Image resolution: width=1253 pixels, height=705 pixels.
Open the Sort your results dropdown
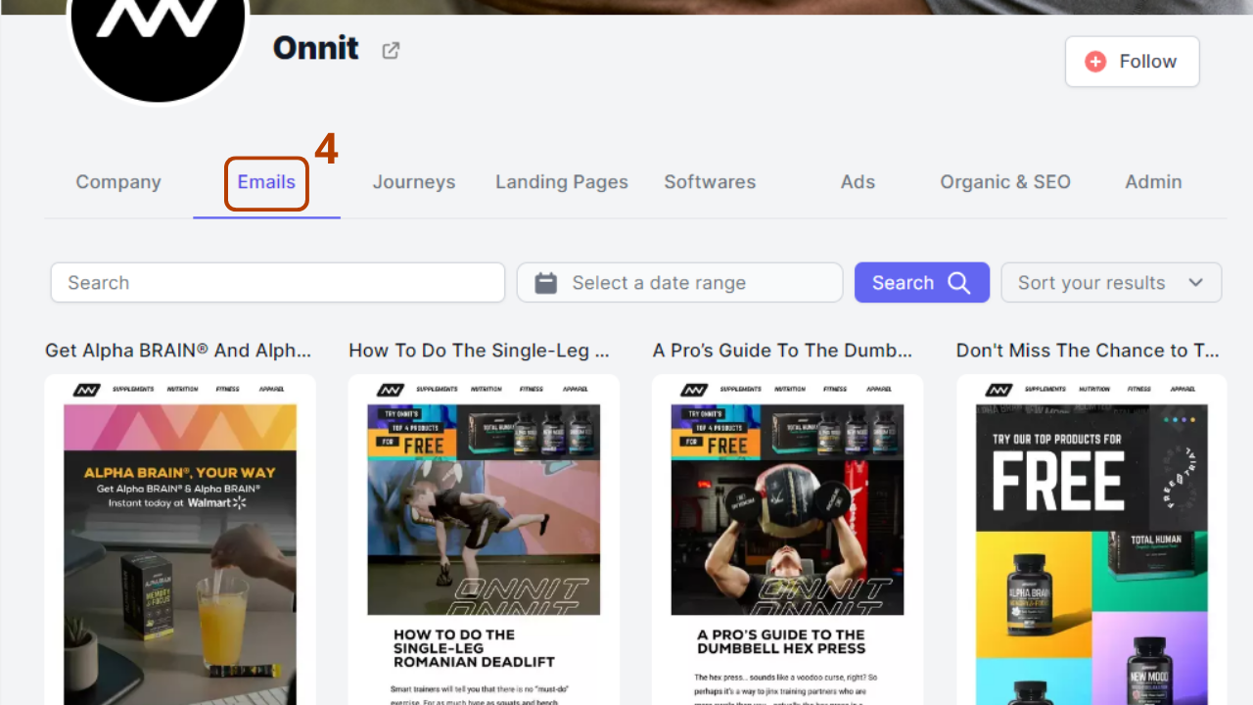[1110, 282]
